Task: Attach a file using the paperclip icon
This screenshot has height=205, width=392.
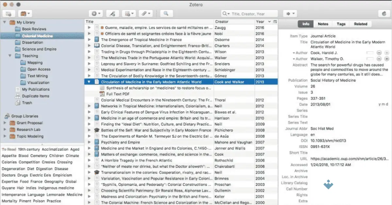Action: coord(144,13)
